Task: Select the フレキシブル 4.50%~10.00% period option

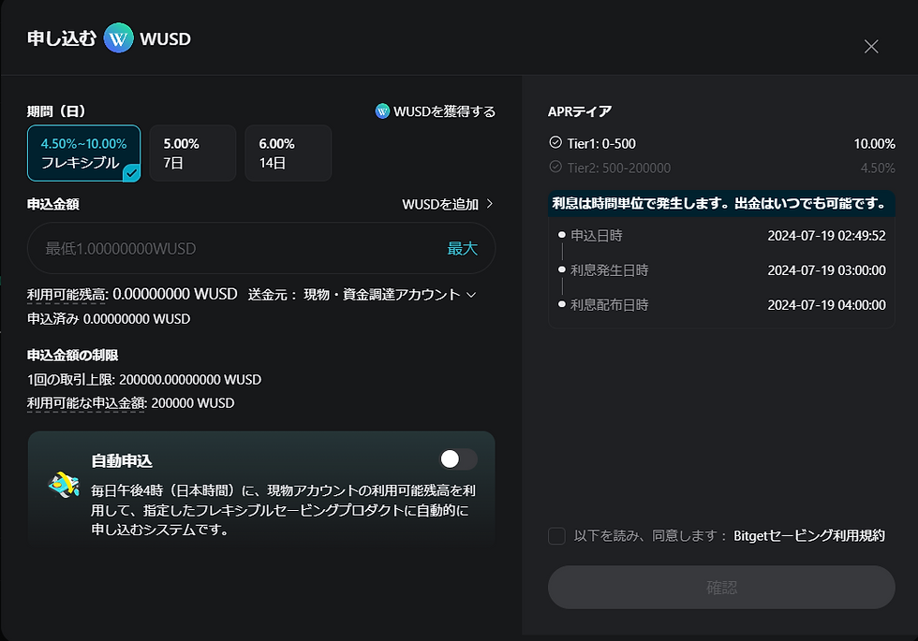Action: [x=84, y=153]
